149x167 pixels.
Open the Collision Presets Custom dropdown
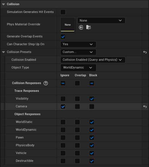(78, 52)
